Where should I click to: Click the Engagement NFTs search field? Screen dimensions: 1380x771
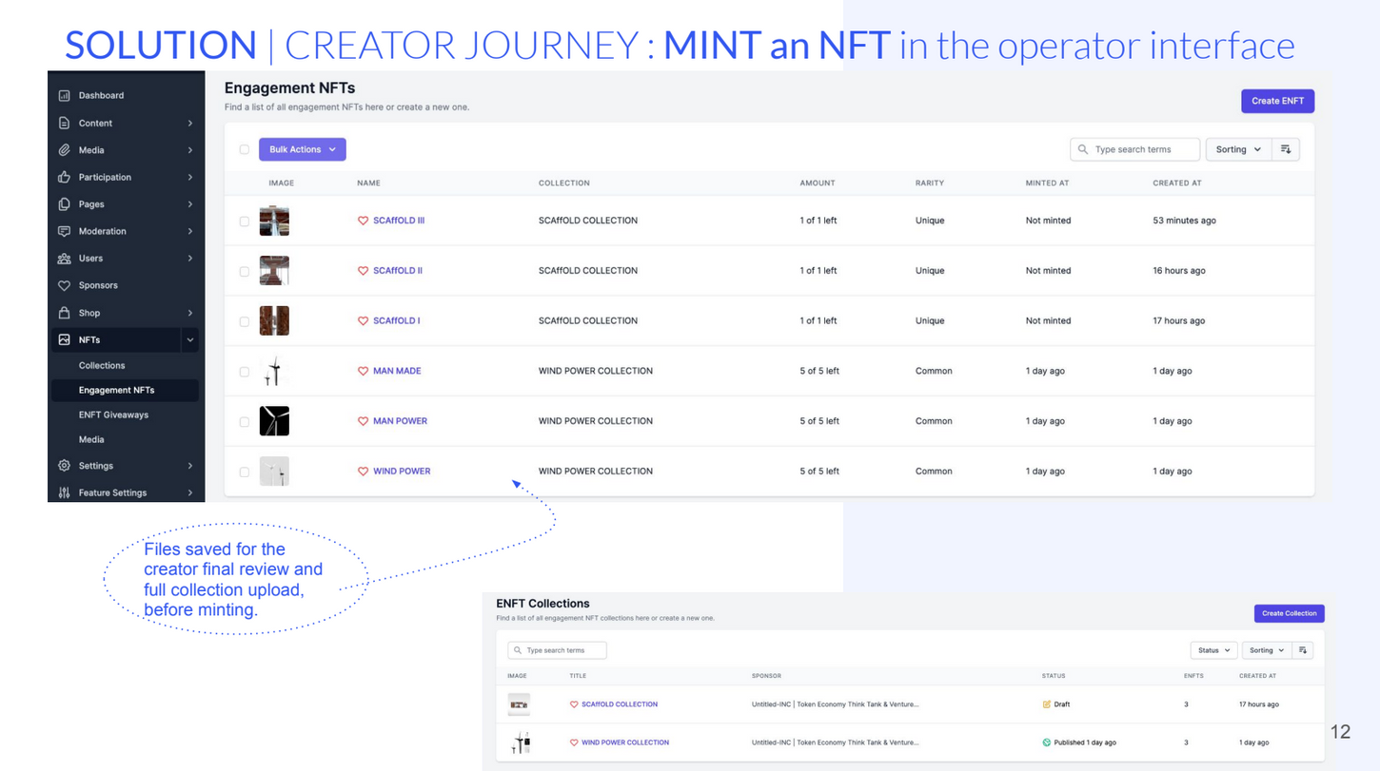click(1134, 149)
